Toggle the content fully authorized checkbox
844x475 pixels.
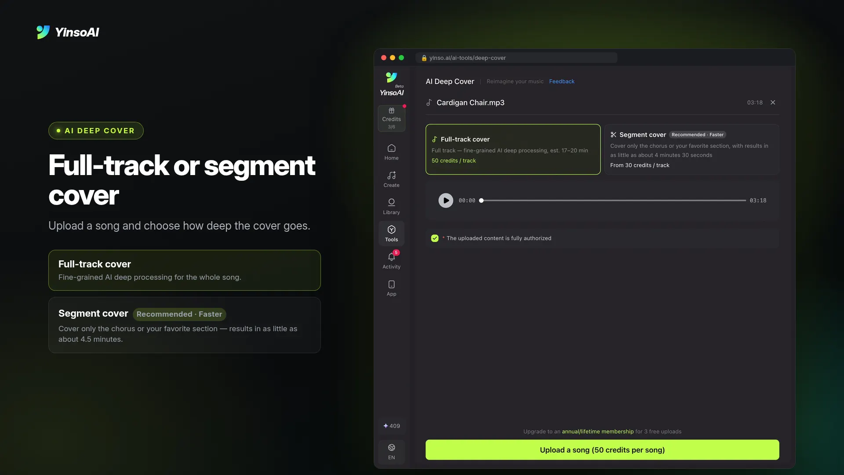pyautogui.click(x=435, y=238)
